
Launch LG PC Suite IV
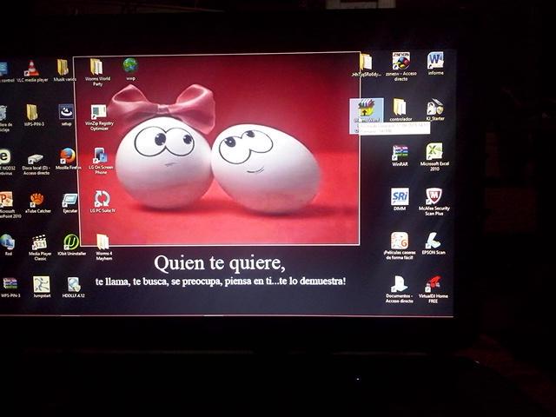coord(103,202)
